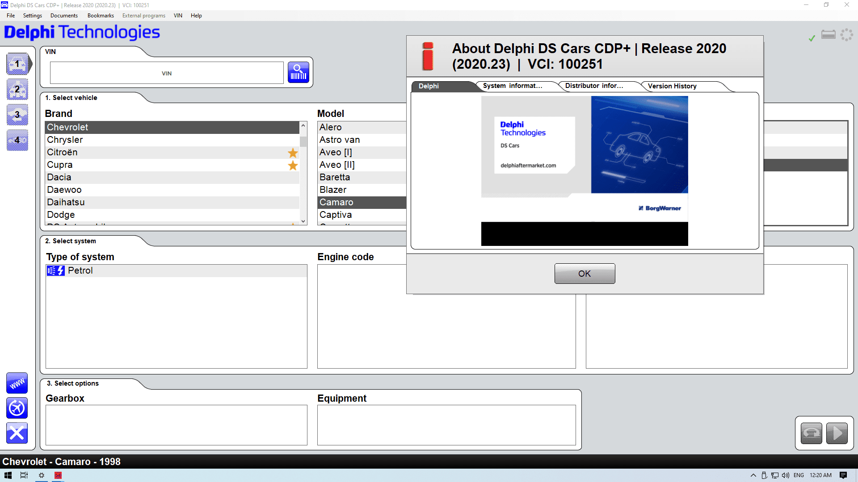Switch to the Version History tab
This screenshot has height=482, width=858.
click(672, 86)
